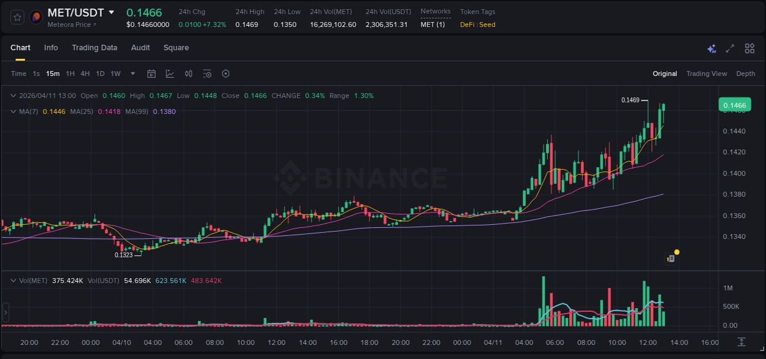Expand chart to fullscreen
The height and width of the screenshot is (359, 766).
(730, 48)
